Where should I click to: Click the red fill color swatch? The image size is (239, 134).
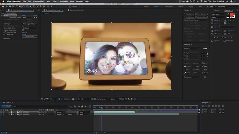click(x=232, y=15)
